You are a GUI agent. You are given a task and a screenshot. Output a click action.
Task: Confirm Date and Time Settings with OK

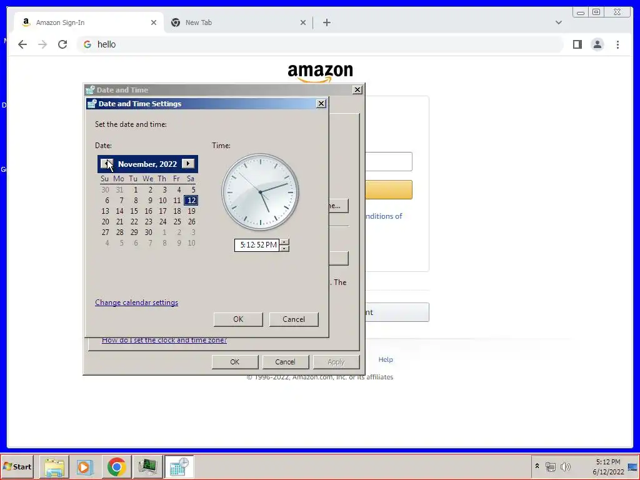tap(238, 319)
